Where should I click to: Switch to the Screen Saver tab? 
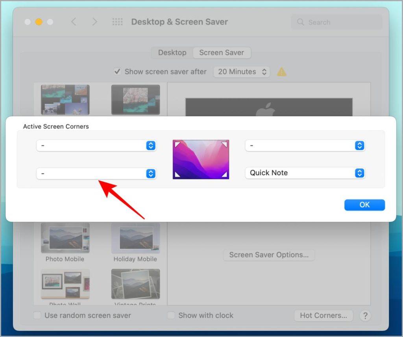click(222, 53)
